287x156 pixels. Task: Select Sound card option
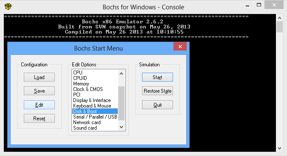coord(95,128)
